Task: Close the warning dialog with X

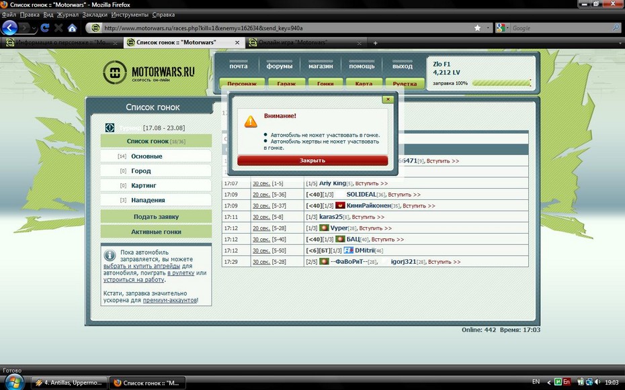Action: coord(388,99)
